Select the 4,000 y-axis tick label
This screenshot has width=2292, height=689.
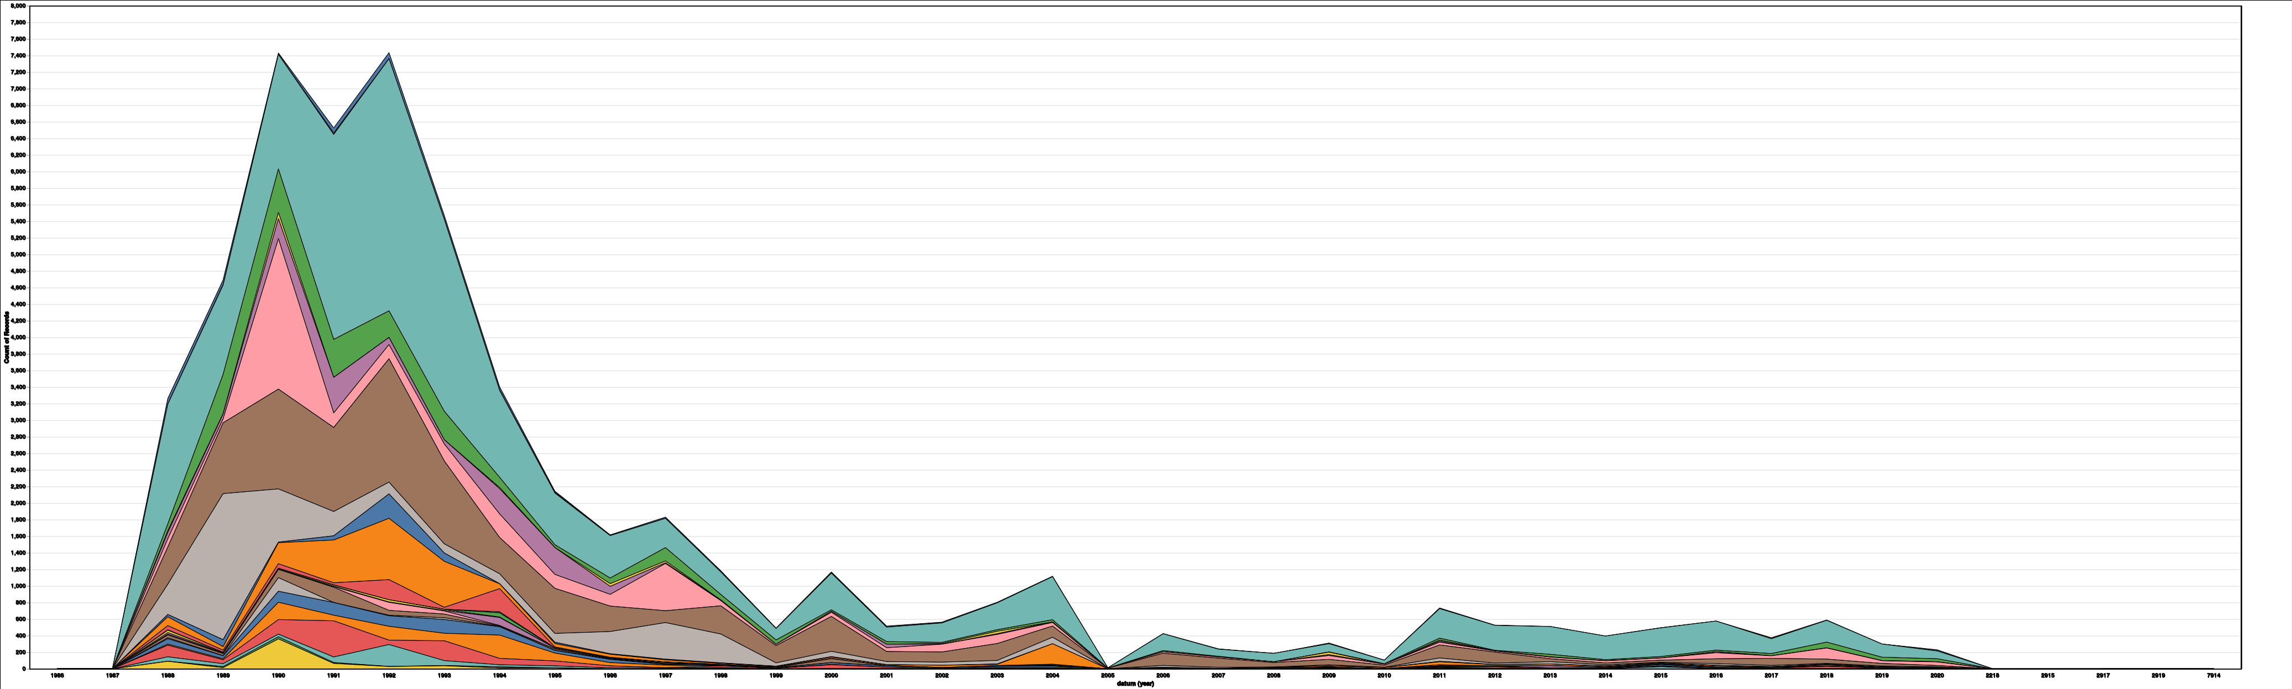click(18, 338)
